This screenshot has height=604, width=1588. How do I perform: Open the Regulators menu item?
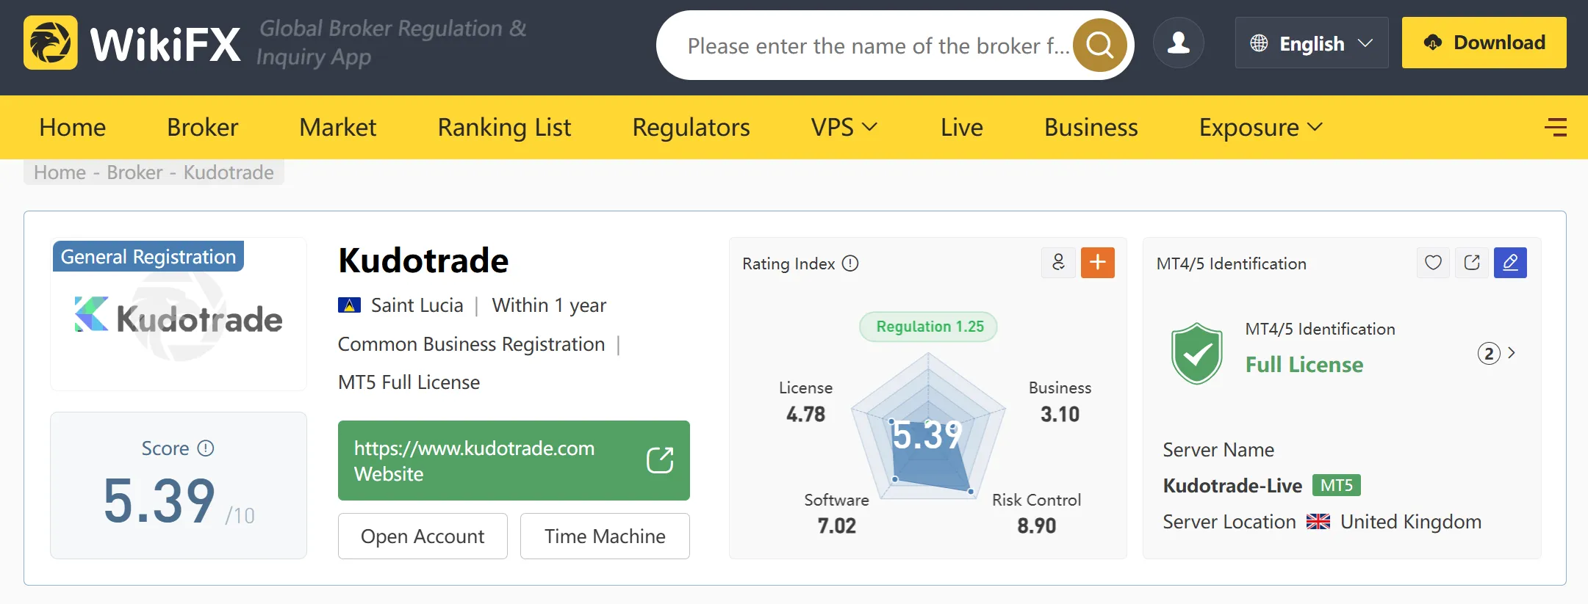tap(691, 128)
